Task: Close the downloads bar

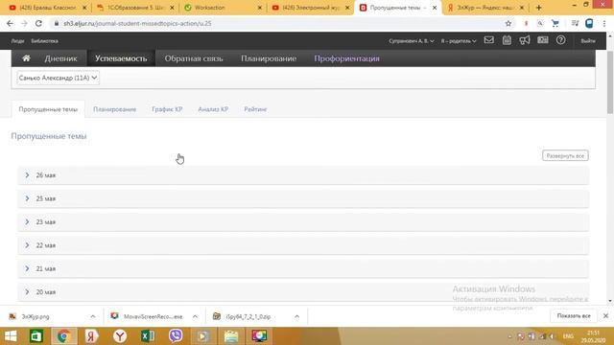Action: 605,315
